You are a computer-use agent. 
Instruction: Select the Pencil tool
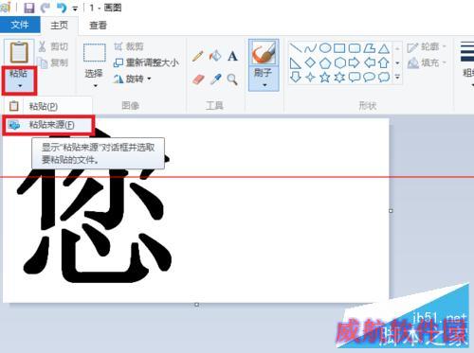(x=198, y=56)
